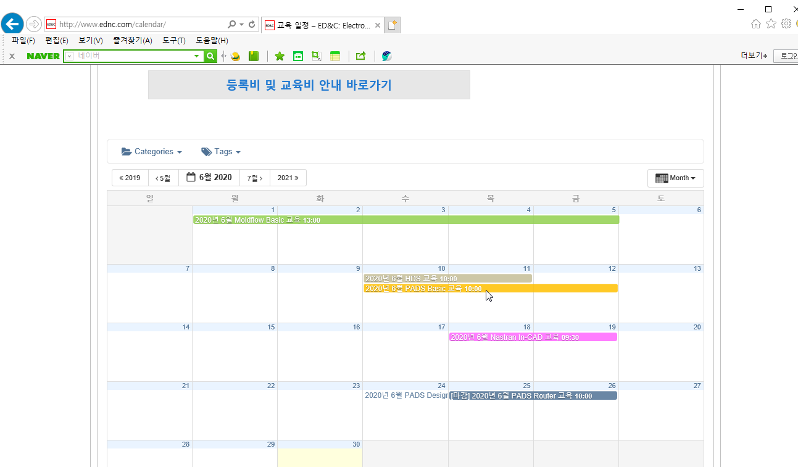Open the browser settings gear icon
The width and height of the screenshot is (798, 467).
[x=786, y=24]
